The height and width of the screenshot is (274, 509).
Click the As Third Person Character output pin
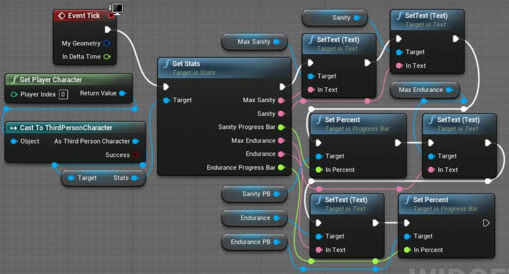point(136,141)
